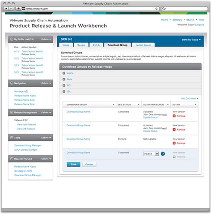Image resolution: width=212 pixels, height=215 pixels.
Task: Click Update Status in first table row
Action: pos(150,118)
